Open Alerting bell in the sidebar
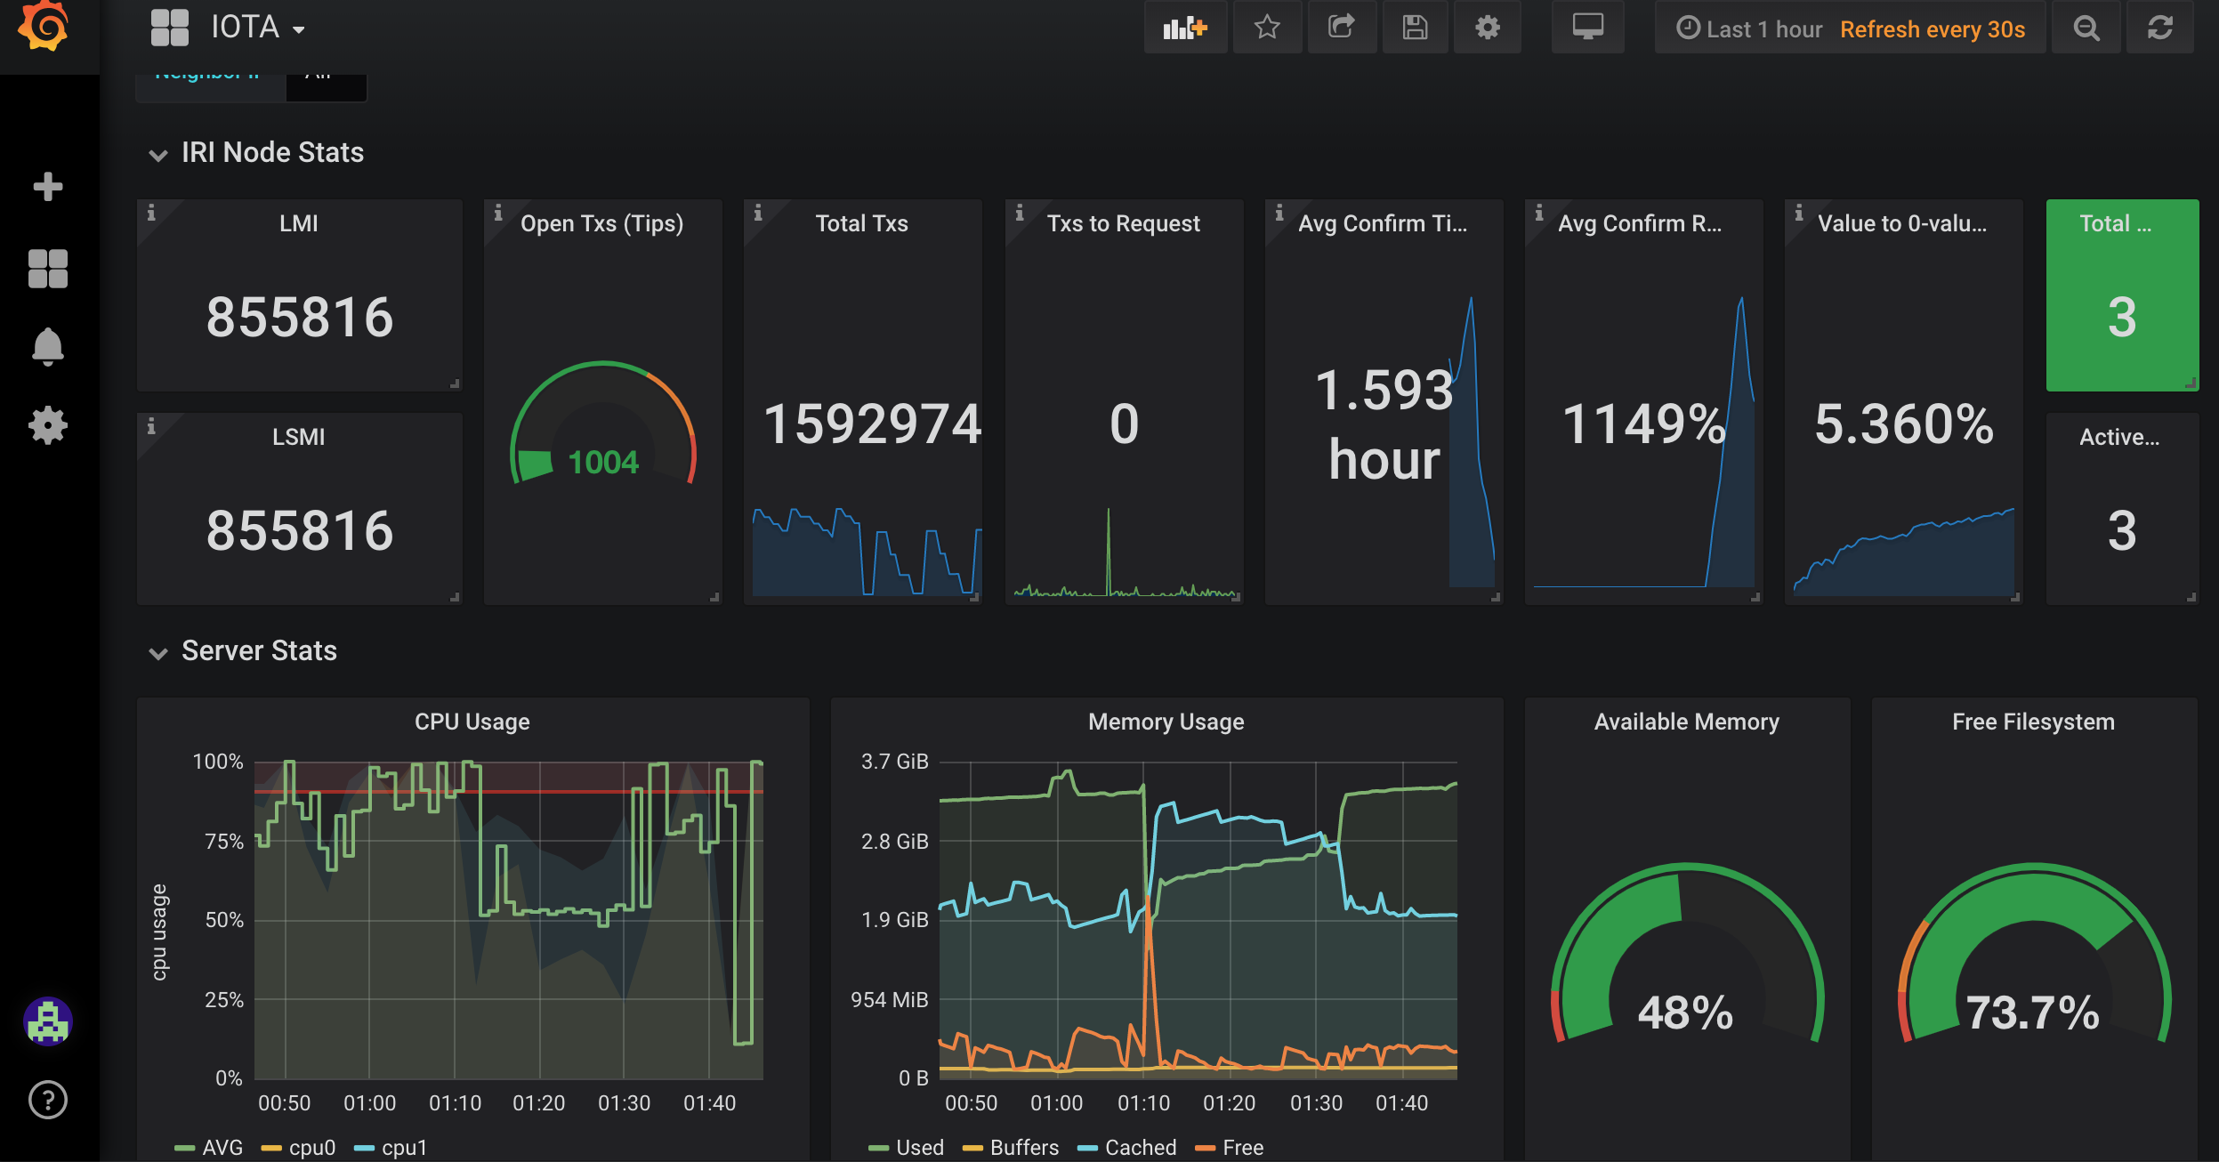This screenshot has height=1162, width=2219. [x=48, y=346]
